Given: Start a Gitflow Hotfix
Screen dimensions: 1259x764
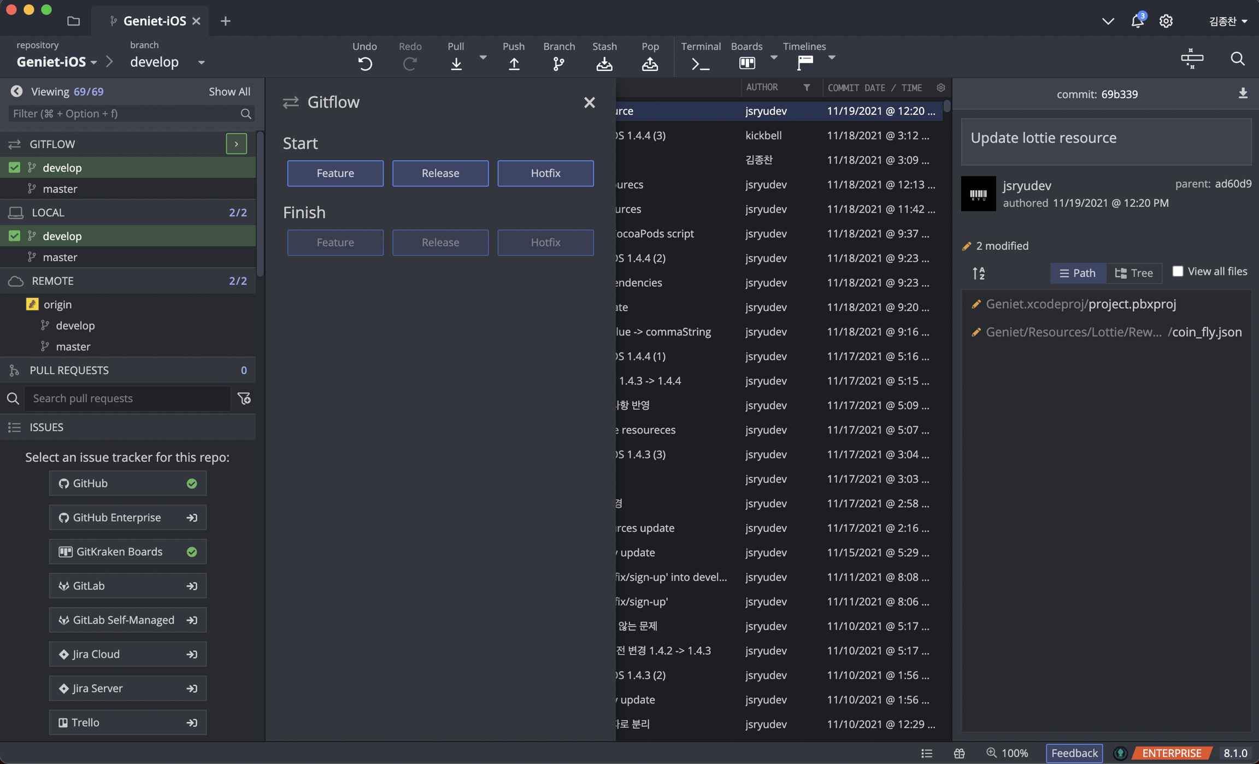Looking at the screenshot, I should tap(545, 173).
